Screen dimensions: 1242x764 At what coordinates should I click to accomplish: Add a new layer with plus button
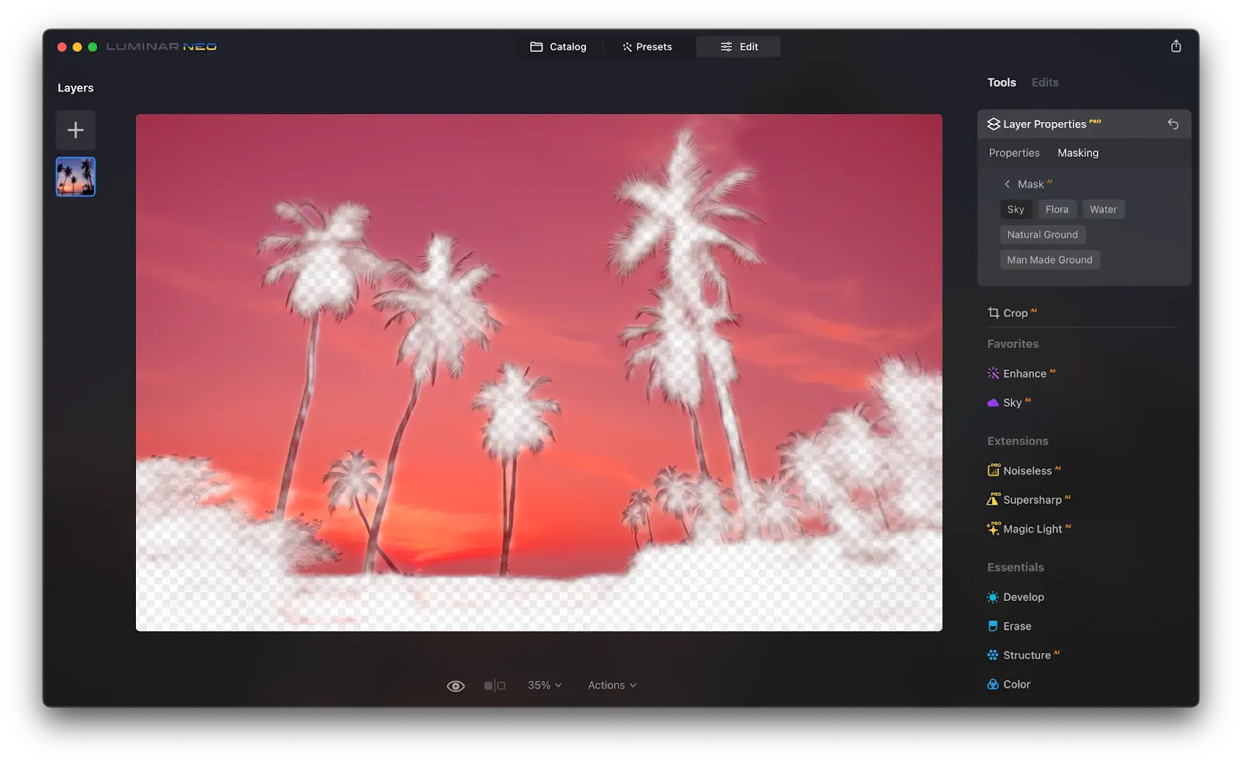tap(75, 130)
